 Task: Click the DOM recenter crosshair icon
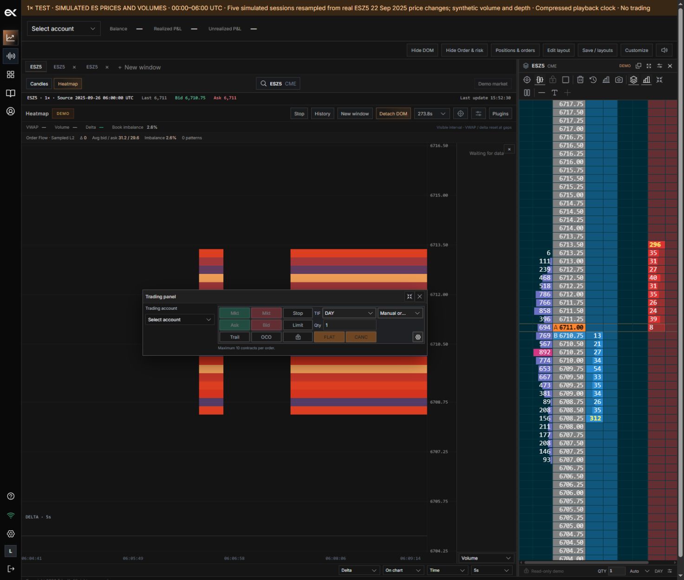527,80
